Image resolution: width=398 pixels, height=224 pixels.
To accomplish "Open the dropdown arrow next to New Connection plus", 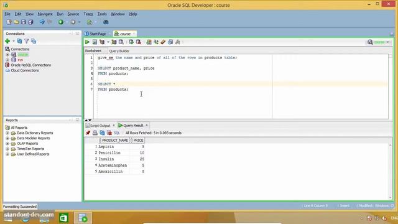I will [x=13, y=41].
